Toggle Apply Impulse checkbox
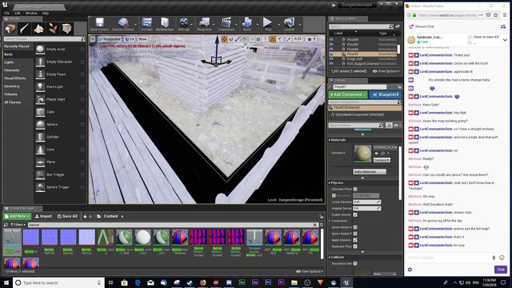 click(x=355, y=240)
